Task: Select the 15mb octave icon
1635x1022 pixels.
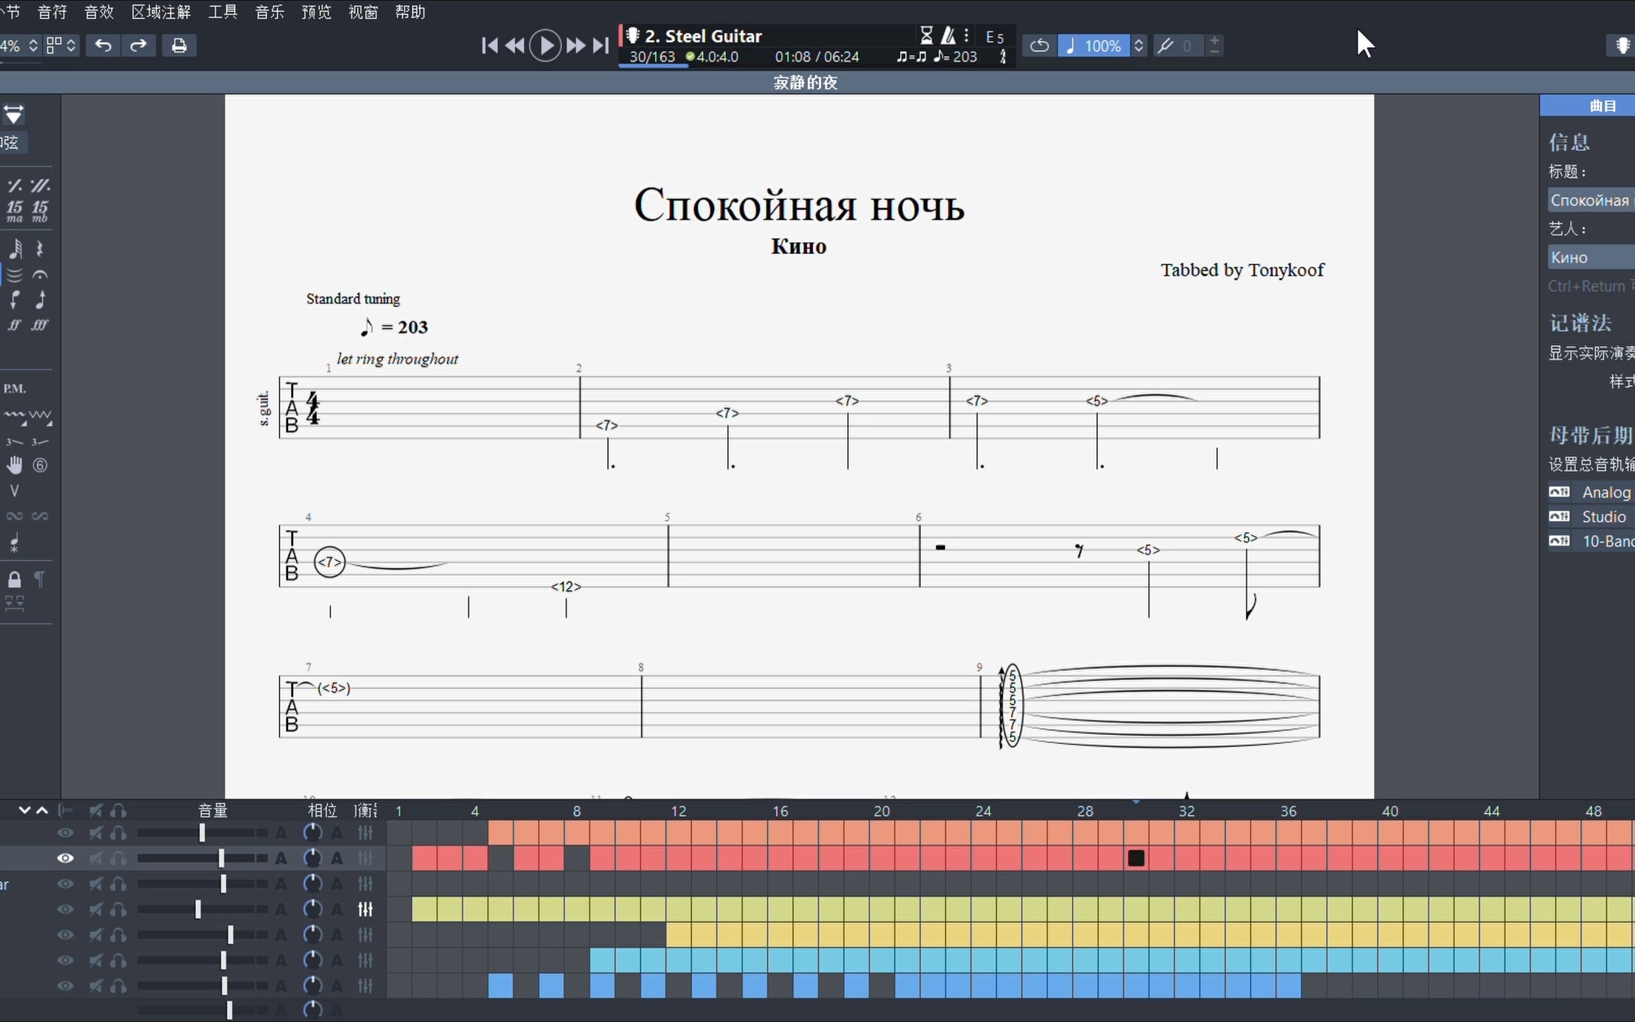Action: pyautogui.click(x=40, y=211)
